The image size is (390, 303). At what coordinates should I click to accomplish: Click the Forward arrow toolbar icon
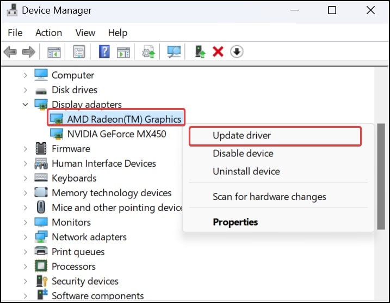tap(29, 52)
